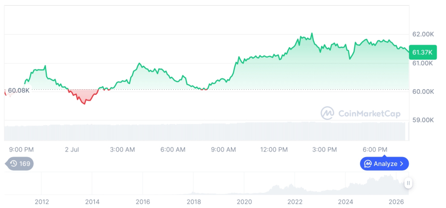Click the 2022 year on the overview timeline

295,202
